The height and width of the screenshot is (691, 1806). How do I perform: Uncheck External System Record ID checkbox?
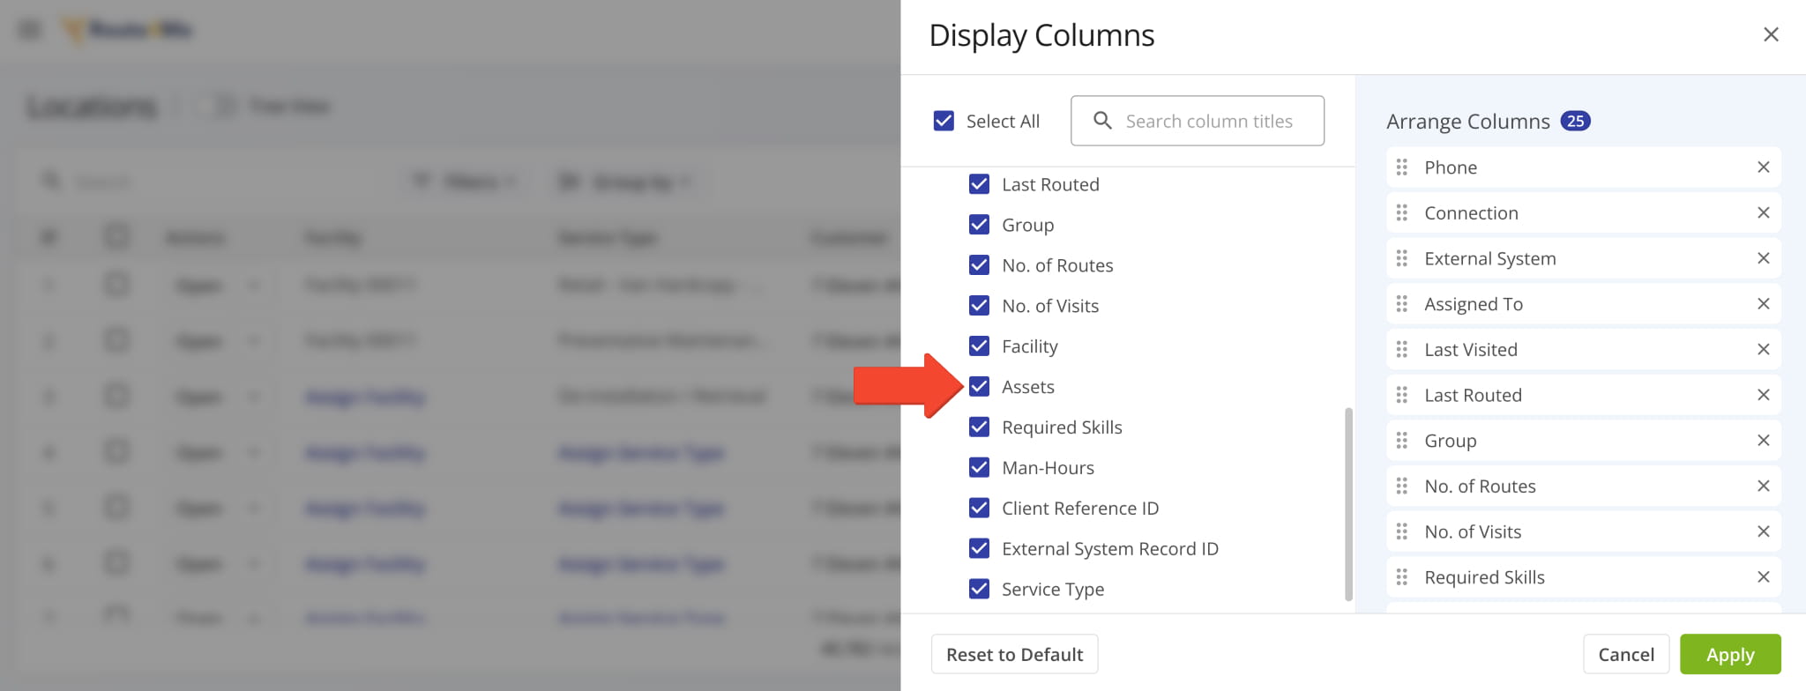tap(979, 549)
